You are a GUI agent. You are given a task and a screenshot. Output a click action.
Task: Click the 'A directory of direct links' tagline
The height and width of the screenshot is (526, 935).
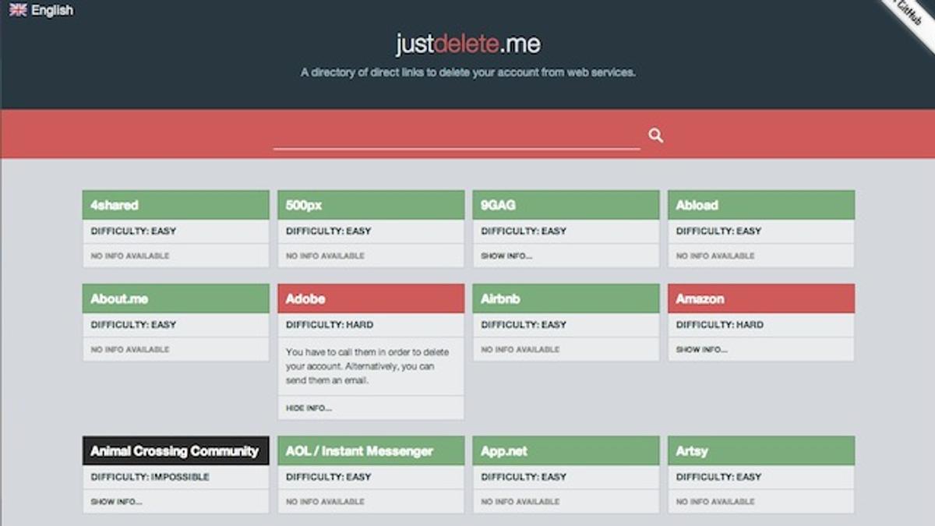tap(468, 72)
